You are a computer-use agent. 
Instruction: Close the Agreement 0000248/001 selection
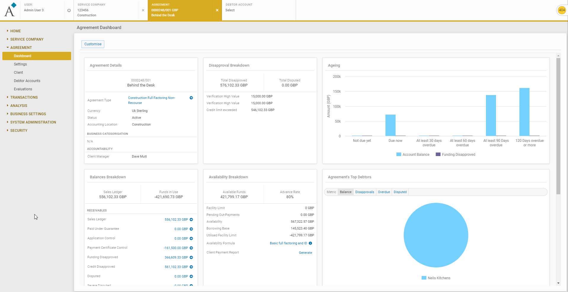coord(217,10)
